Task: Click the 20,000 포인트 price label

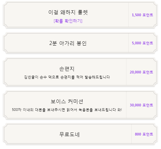Action: point(141,72)
